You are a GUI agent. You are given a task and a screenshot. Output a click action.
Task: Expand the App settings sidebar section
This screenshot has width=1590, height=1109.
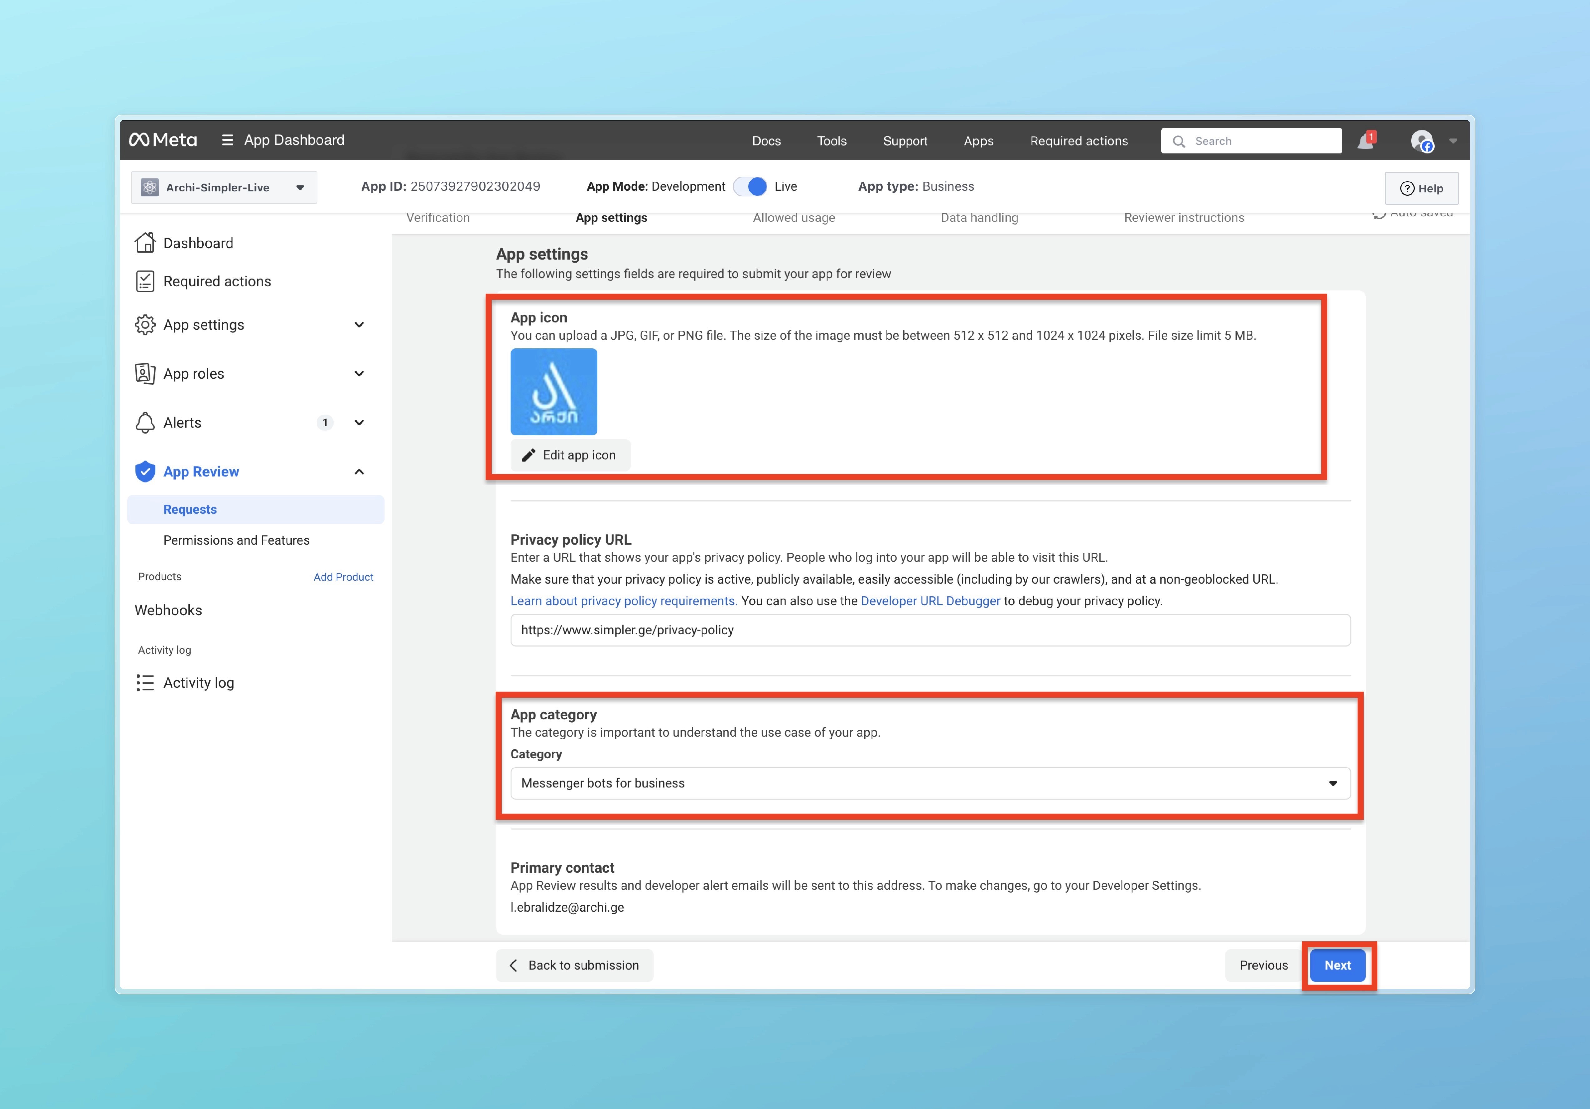pos(359,325)
